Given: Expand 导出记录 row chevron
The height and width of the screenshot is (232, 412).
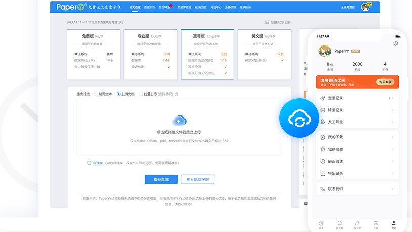Looking at the screenshot, I should coord(393,173).
